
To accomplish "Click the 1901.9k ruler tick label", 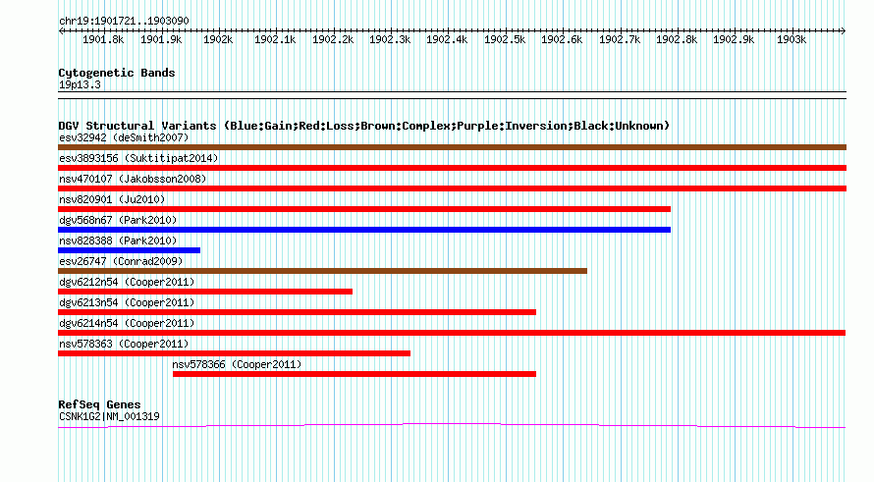I will [161, 39].
